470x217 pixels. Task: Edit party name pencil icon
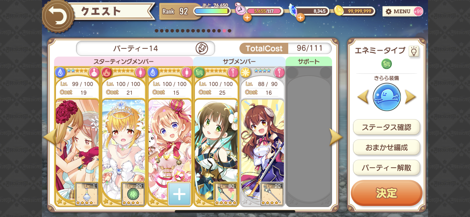[x=202, y=48]
